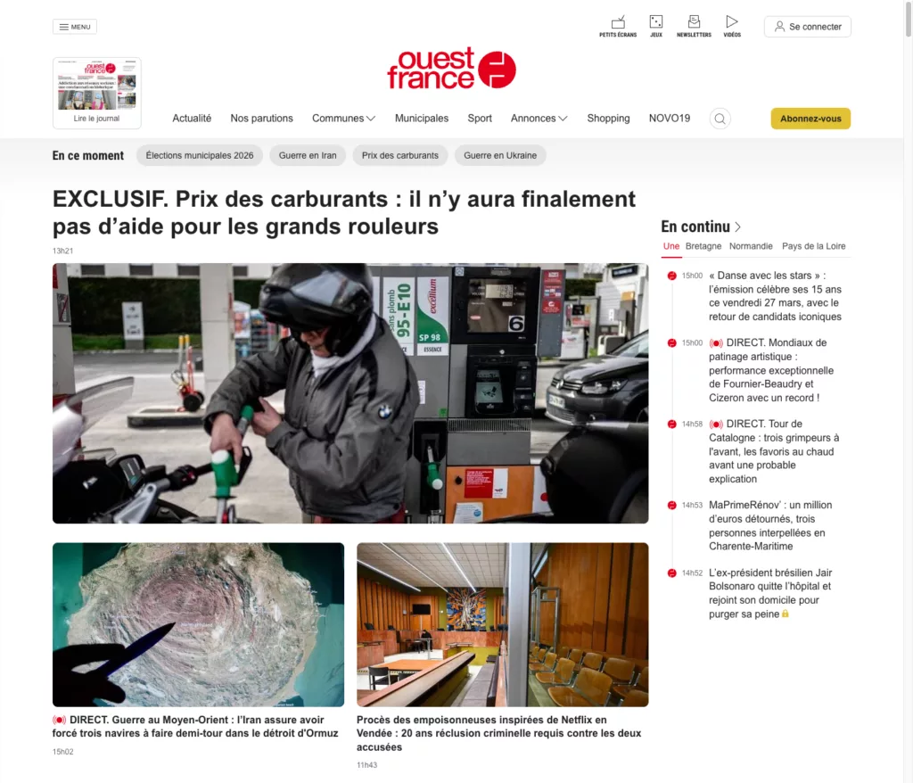
Task: Open Newsletters via the envelope icon
Action: coord(693,21)
